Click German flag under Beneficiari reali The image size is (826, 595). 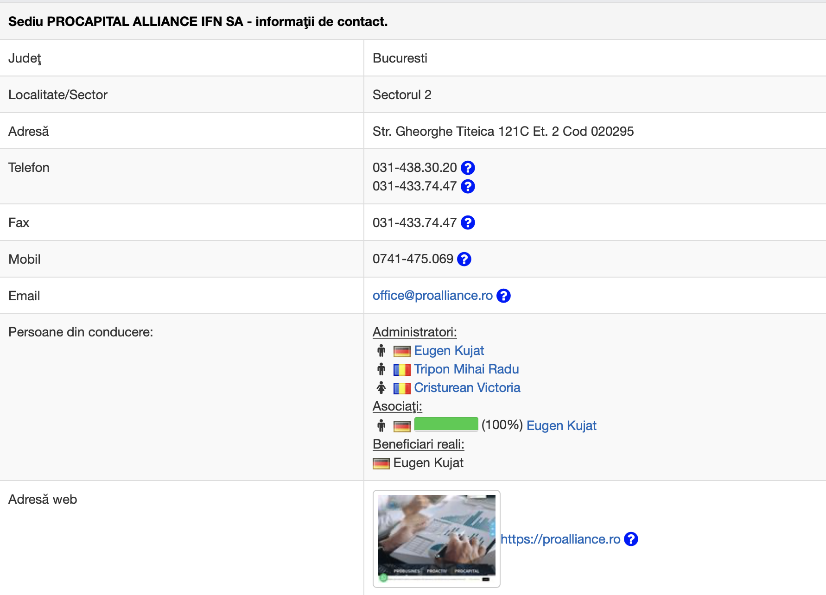tap(381, 463)
